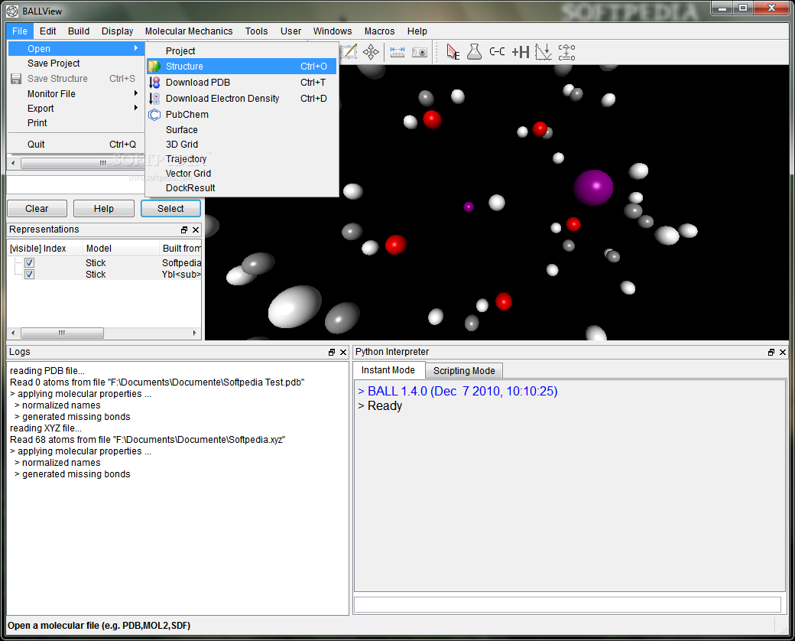This screenshot has height=641, width=795.
Task: Click the Representations horizontal scrollbar thumb
Action: (62, 333)
